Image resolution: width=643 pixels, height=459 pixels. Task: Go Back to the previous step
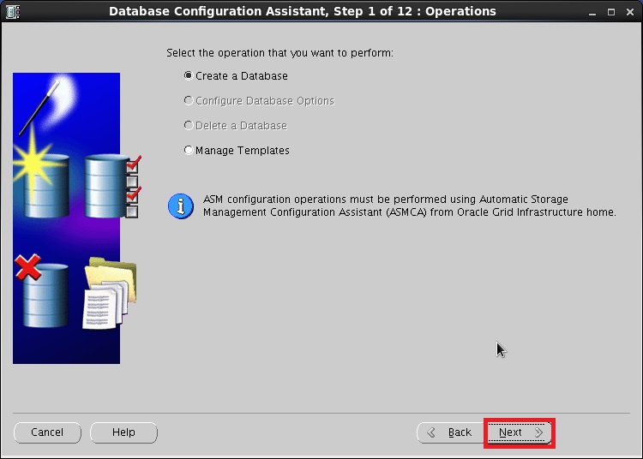451,432
